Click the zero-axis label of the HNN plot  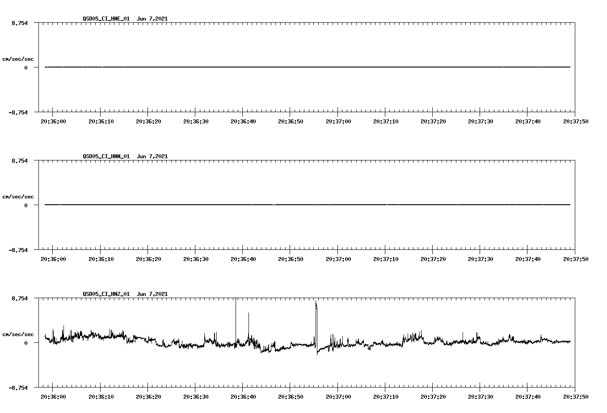click(26, 206)
